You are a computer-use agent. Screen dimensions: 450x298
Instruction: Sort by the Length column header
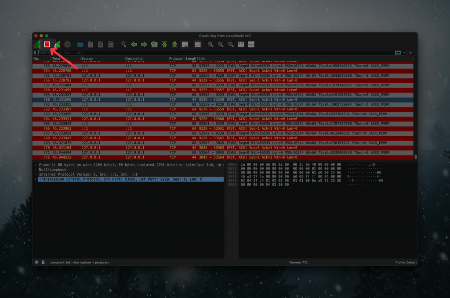click(191, 58)
